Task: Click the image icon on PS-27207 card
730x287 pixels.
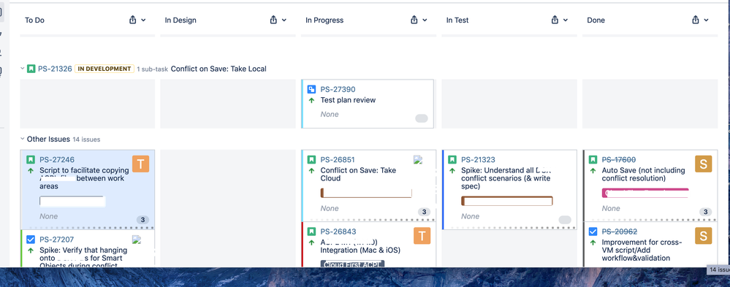Action: [137, 240]
